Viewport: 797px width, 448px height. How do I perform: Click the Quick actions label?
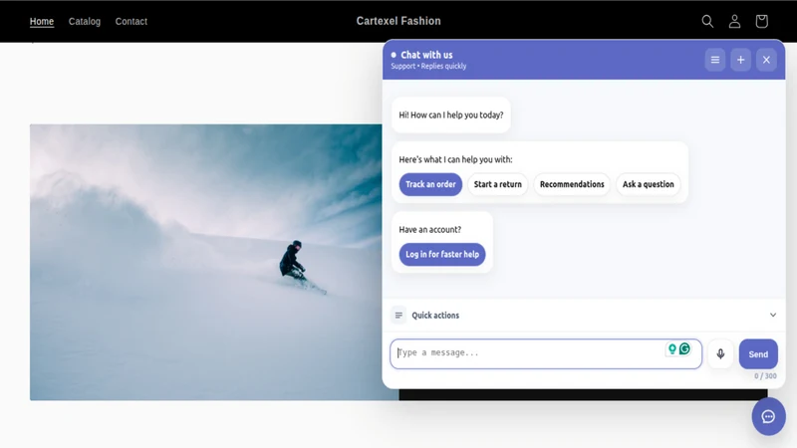tap(435, 316)
